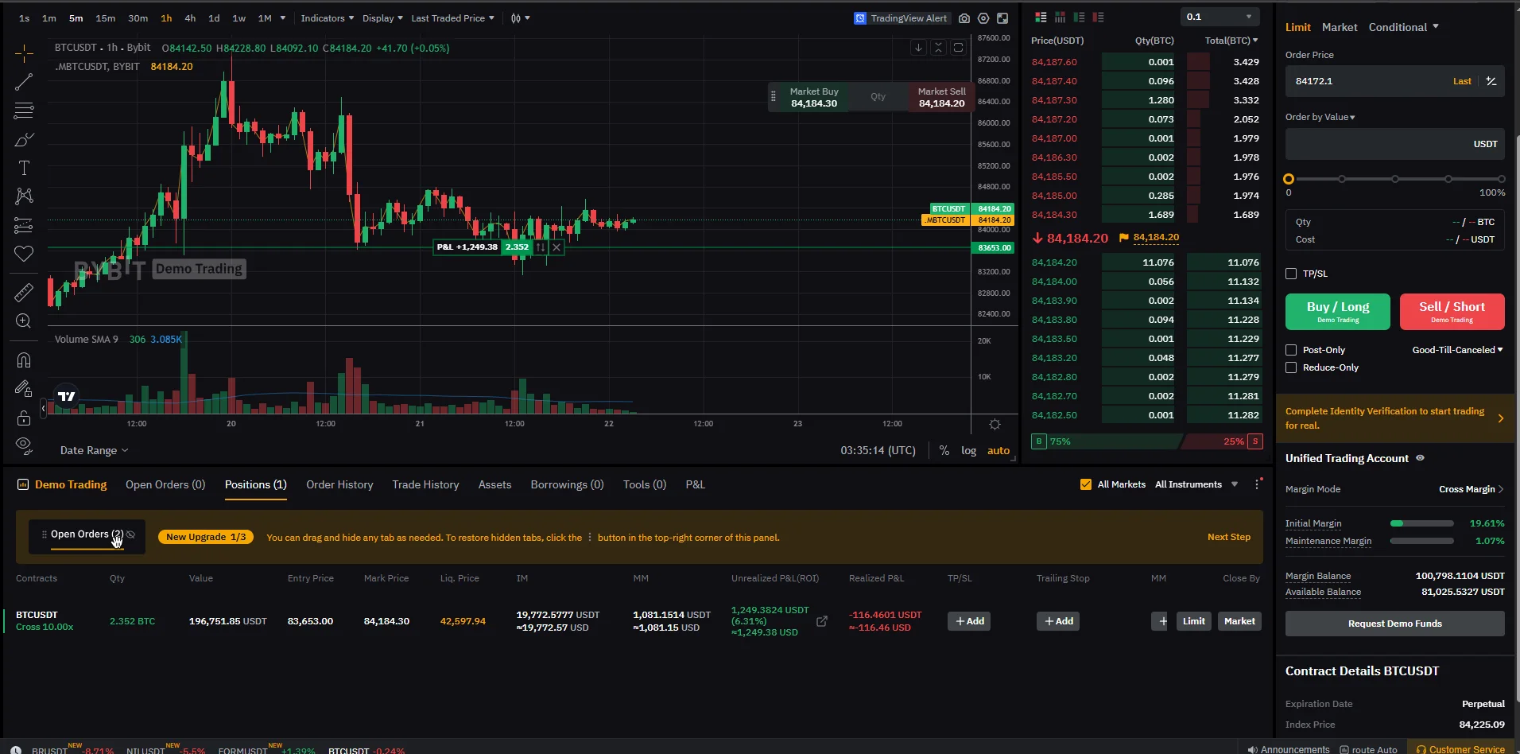This screenshot has height=754, width=1520.
Task: Open the Display dropdown
Action: tap(382, 18)
